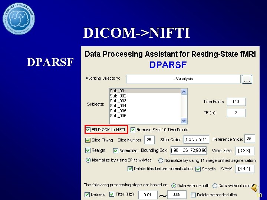The width and height of the screenshot is (267, 200).
Task: Click the FWHM field
Action: (245, 169)
